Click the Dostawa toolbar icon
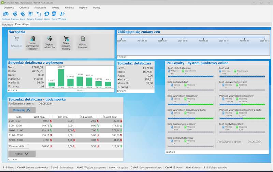 pos(6,15)
